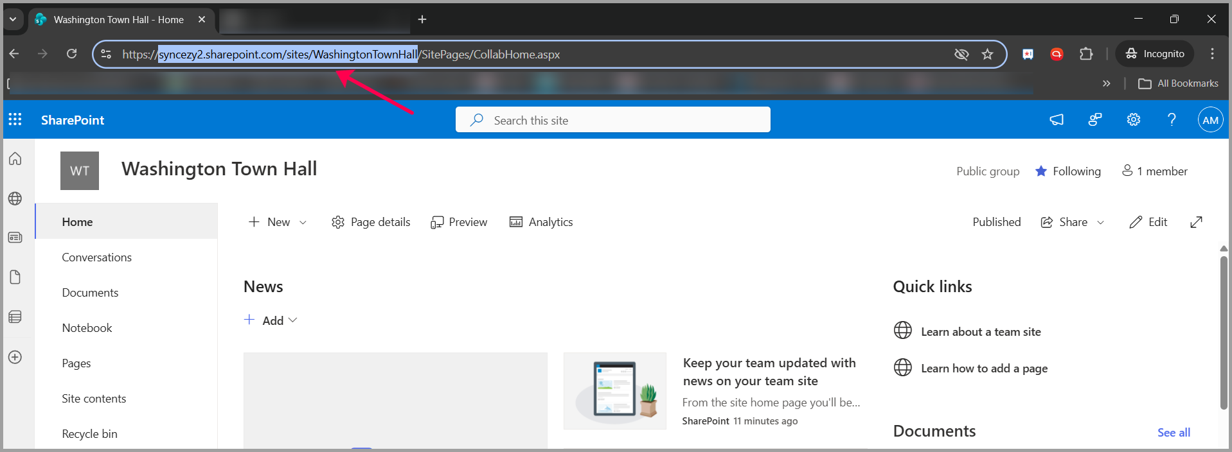Image resolution: width=1232 pixels, height=452 pixels.
Task: Open the browser Extensions puzzle icon
Action: click(1086, 54)
